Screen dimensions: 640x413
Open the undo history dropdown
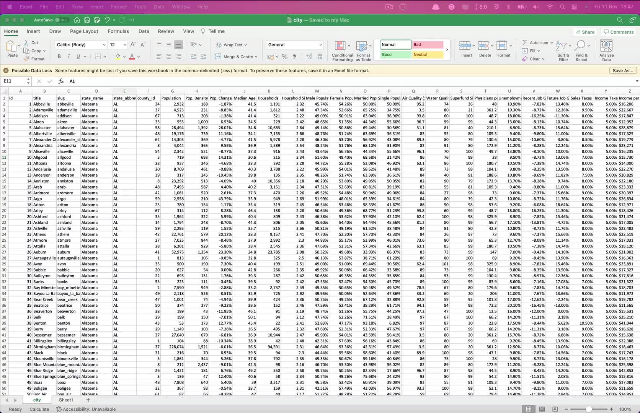click(114, 20)
